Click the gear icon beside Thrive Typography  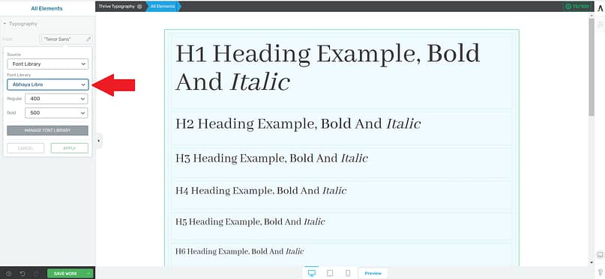point(139,7)
